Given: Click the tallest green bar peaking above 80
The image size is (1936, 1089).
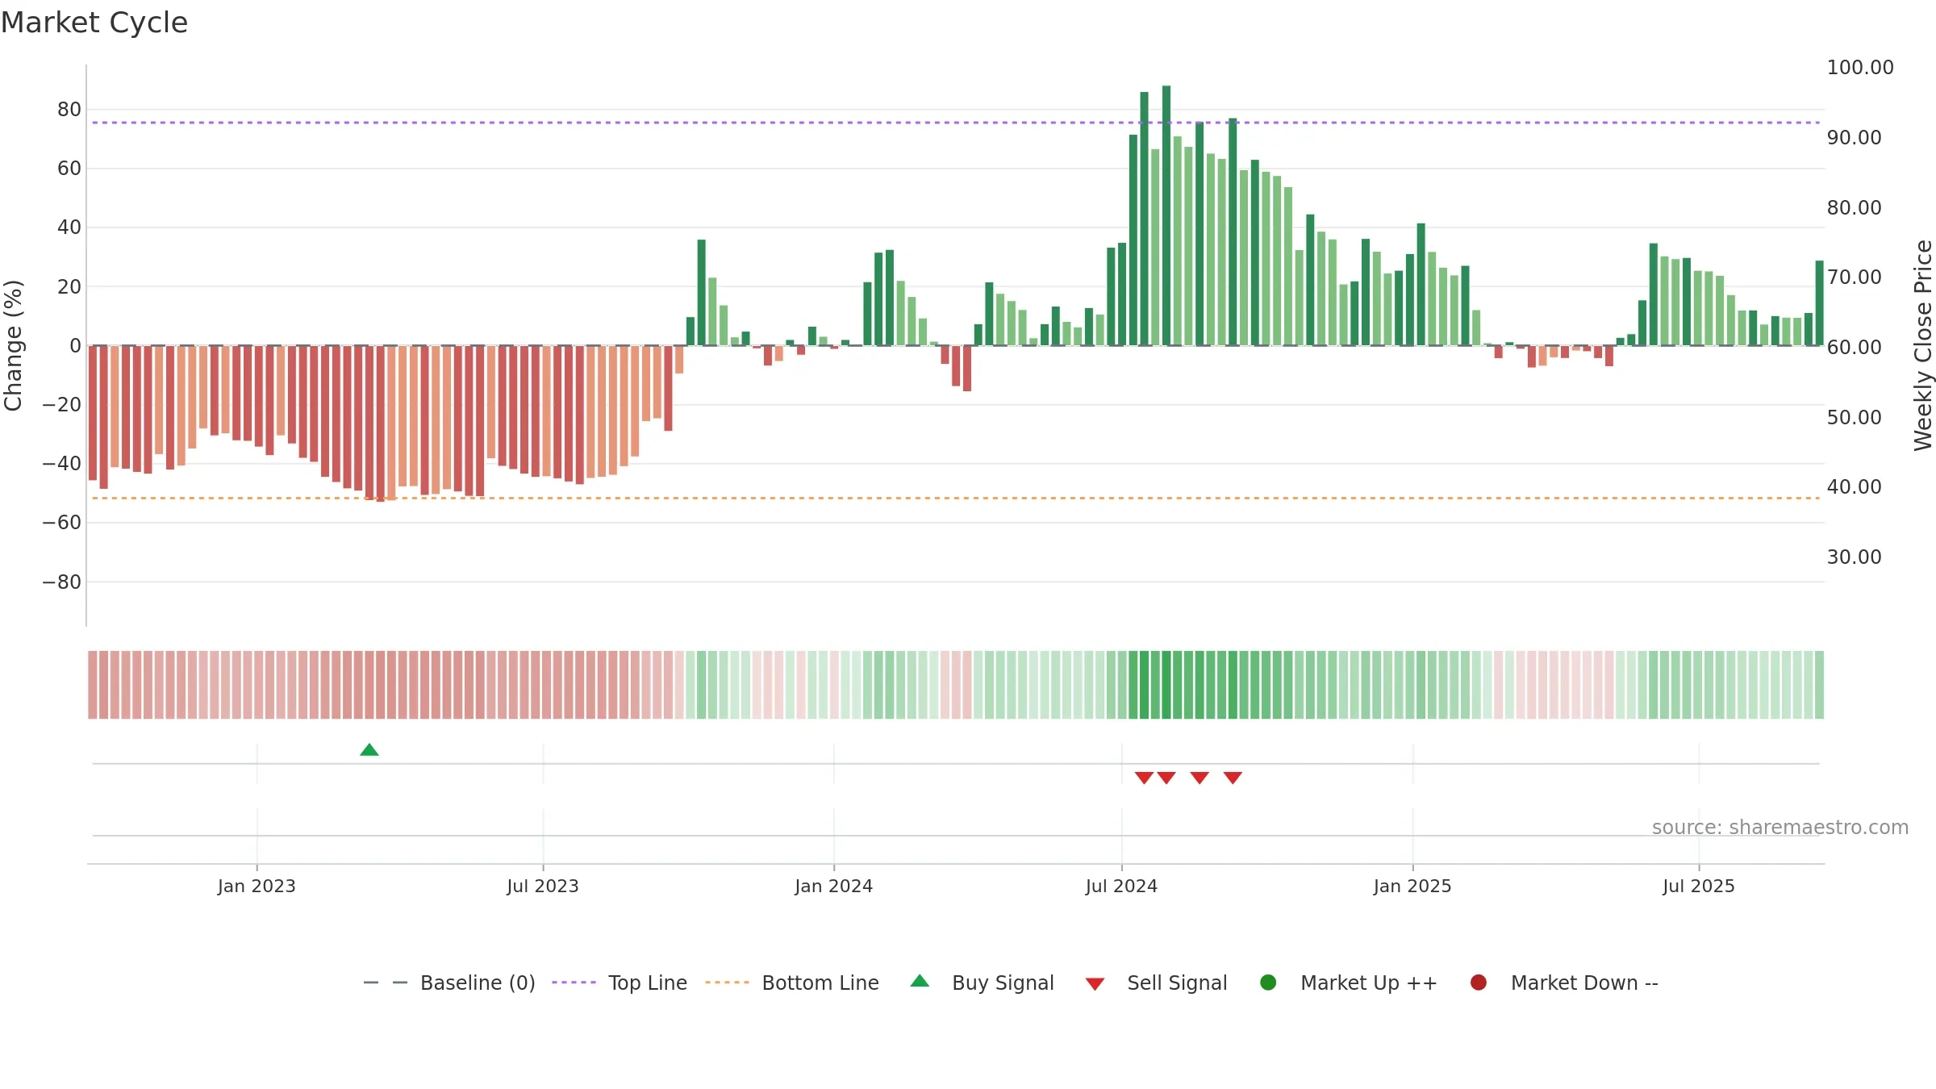Looking at the screenshot, I should coord(1166,216).
